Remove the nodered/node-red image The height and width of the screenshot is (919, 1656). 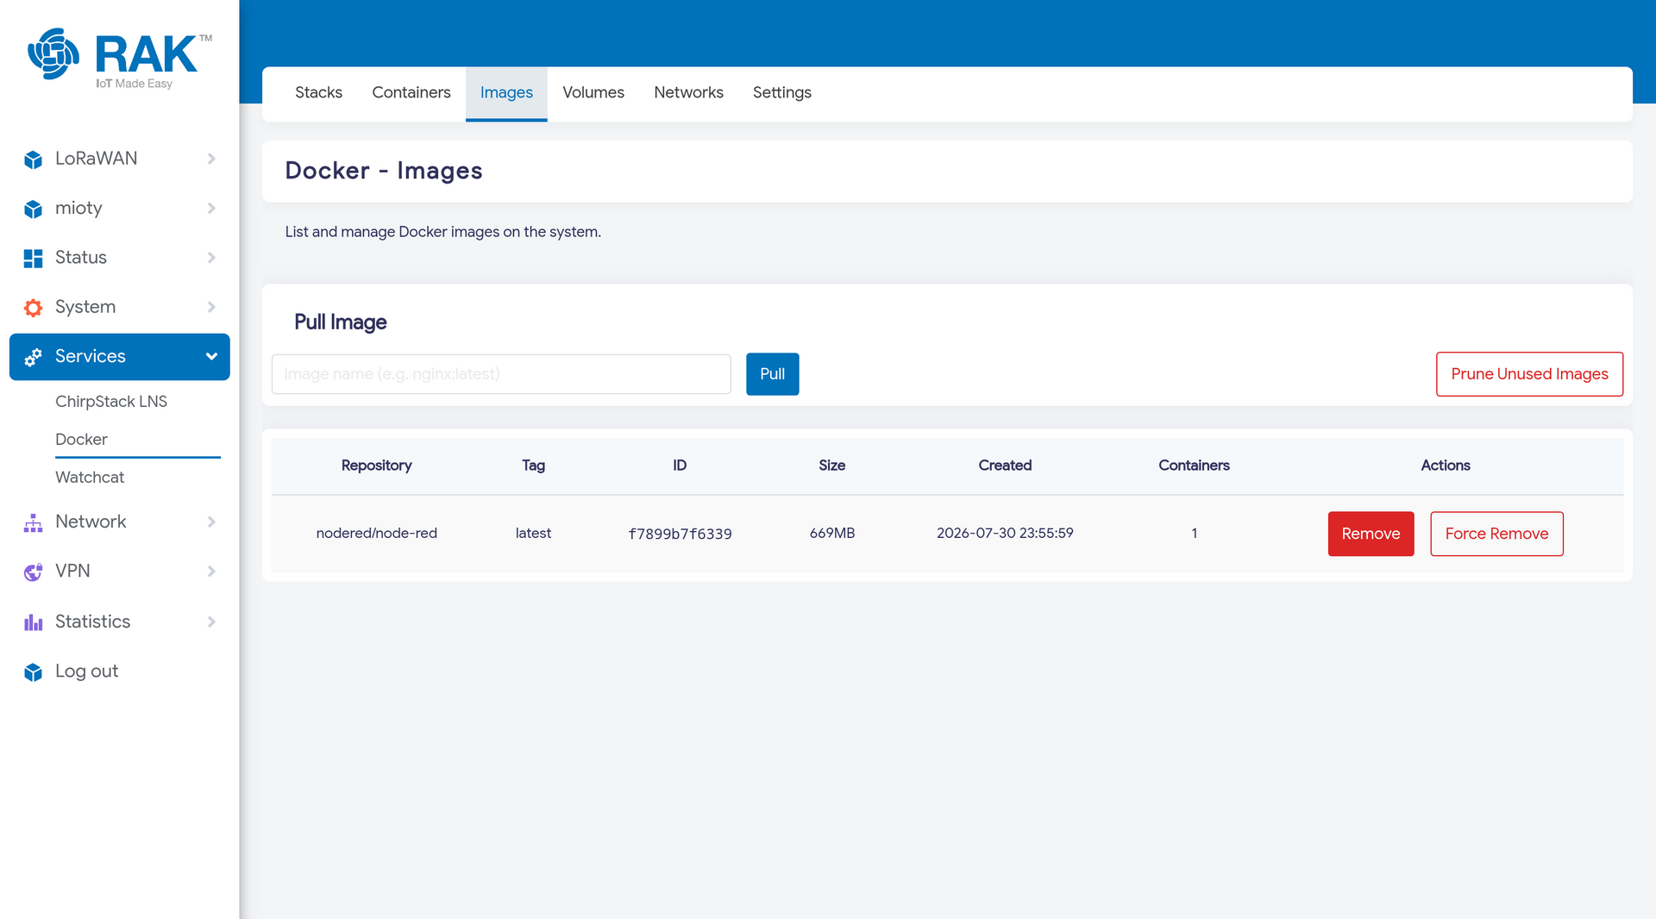[1371, 534]
